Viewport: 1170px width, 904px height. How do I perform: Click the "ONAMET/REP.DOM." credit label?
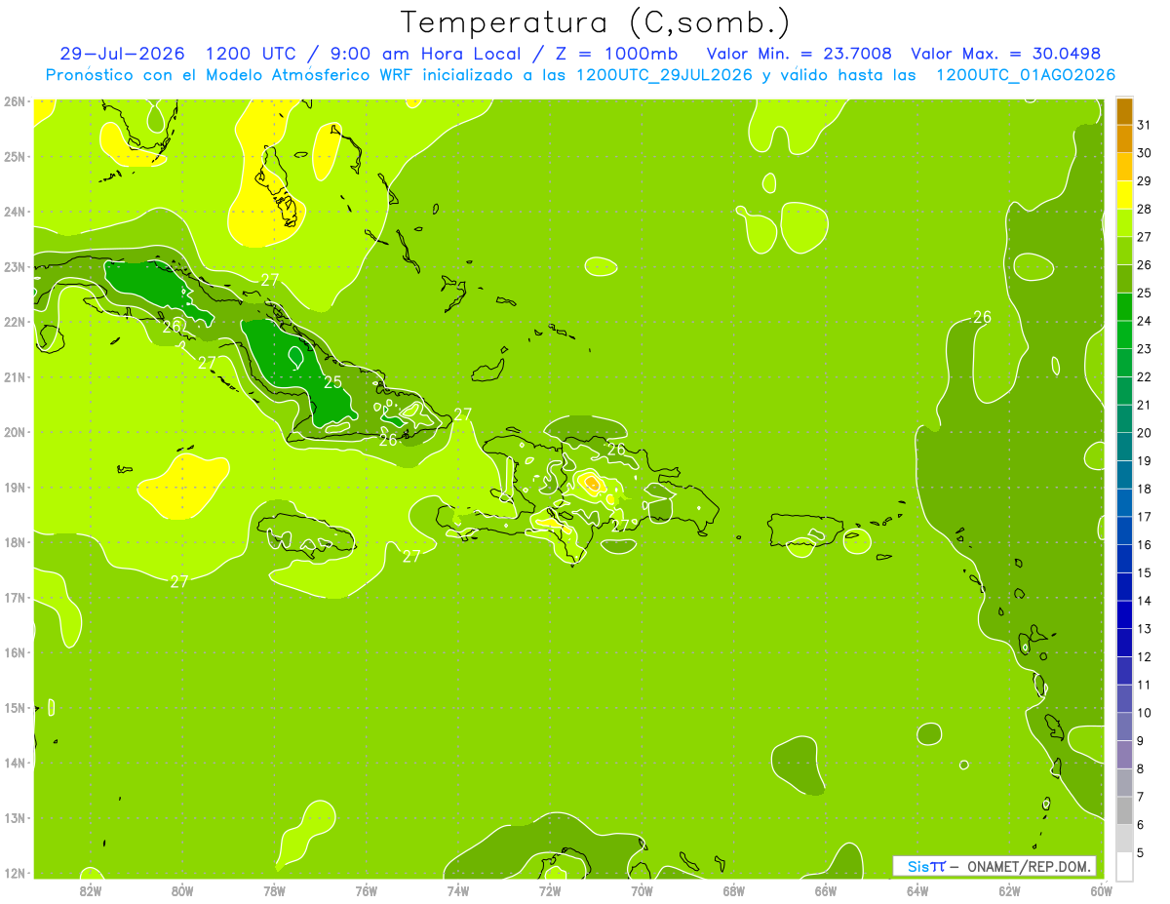pos(1028,866)
